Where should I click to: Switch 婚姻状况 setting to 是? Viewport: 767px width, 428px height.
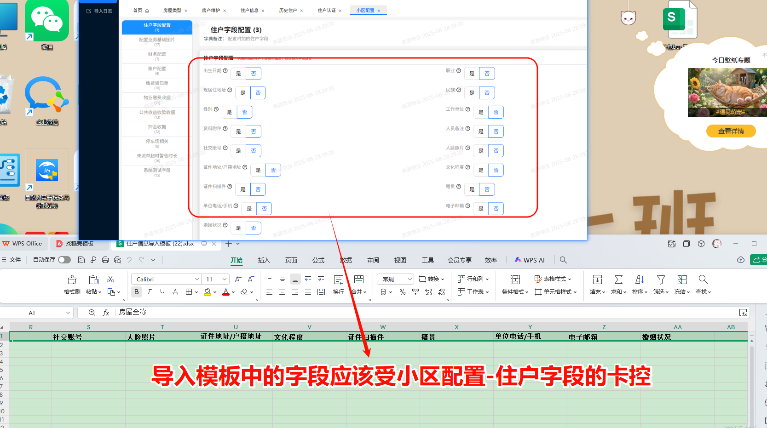(238, 228)
